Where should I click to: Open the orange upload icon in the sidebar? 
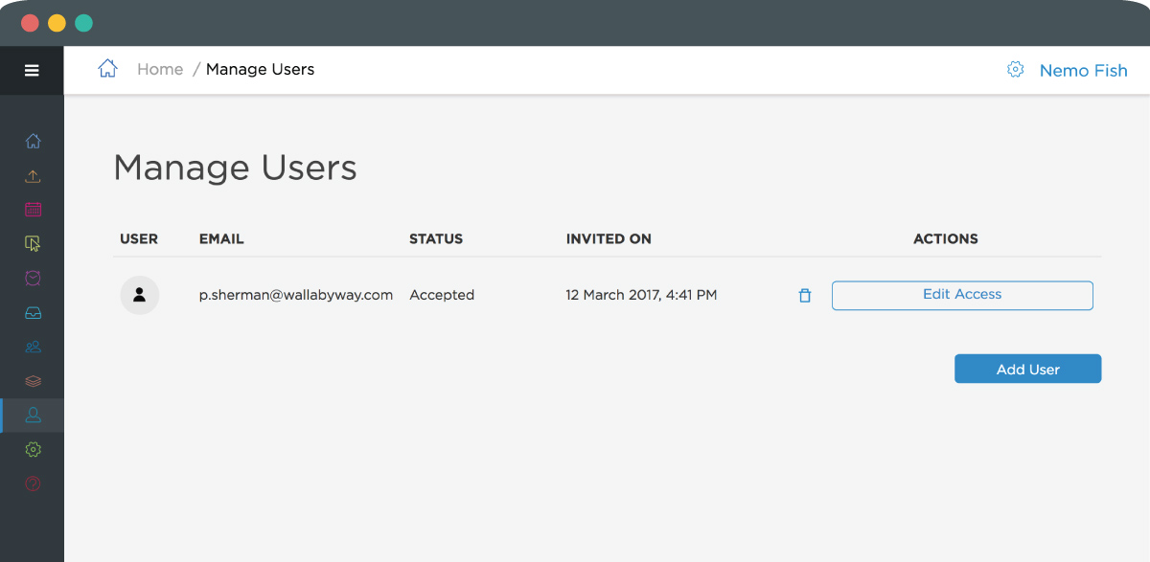(x=33, y=176)
